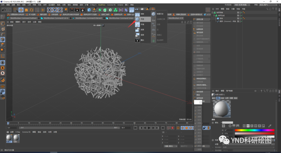This screenshot has width=281, height=153.
Task: Switch to the 颜色 color tab
Action: (x=218, y=98)
